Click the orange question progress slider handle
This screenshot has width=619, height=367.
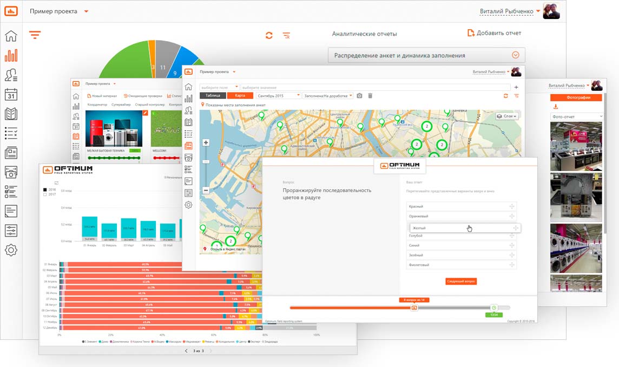point(414,308)
